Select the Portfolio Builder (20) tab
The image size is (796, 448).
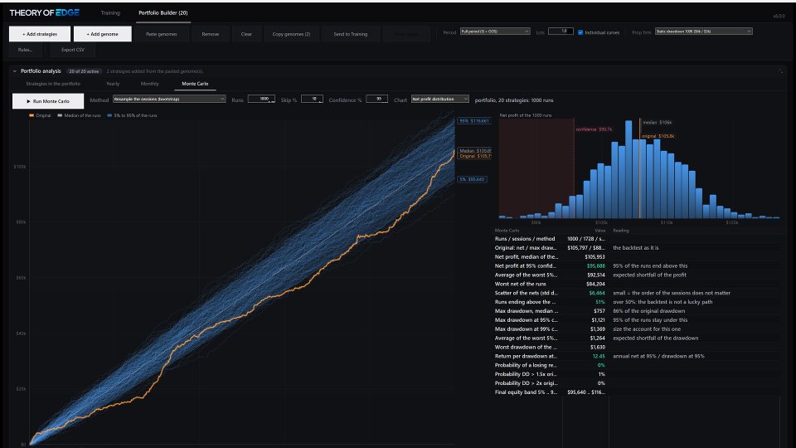pos(163,12)
